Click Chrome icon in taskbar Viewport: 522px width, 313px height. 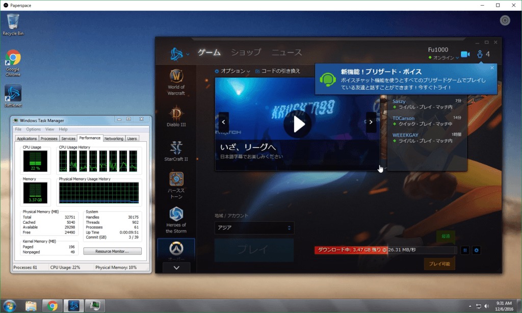[x=53, y=306]
